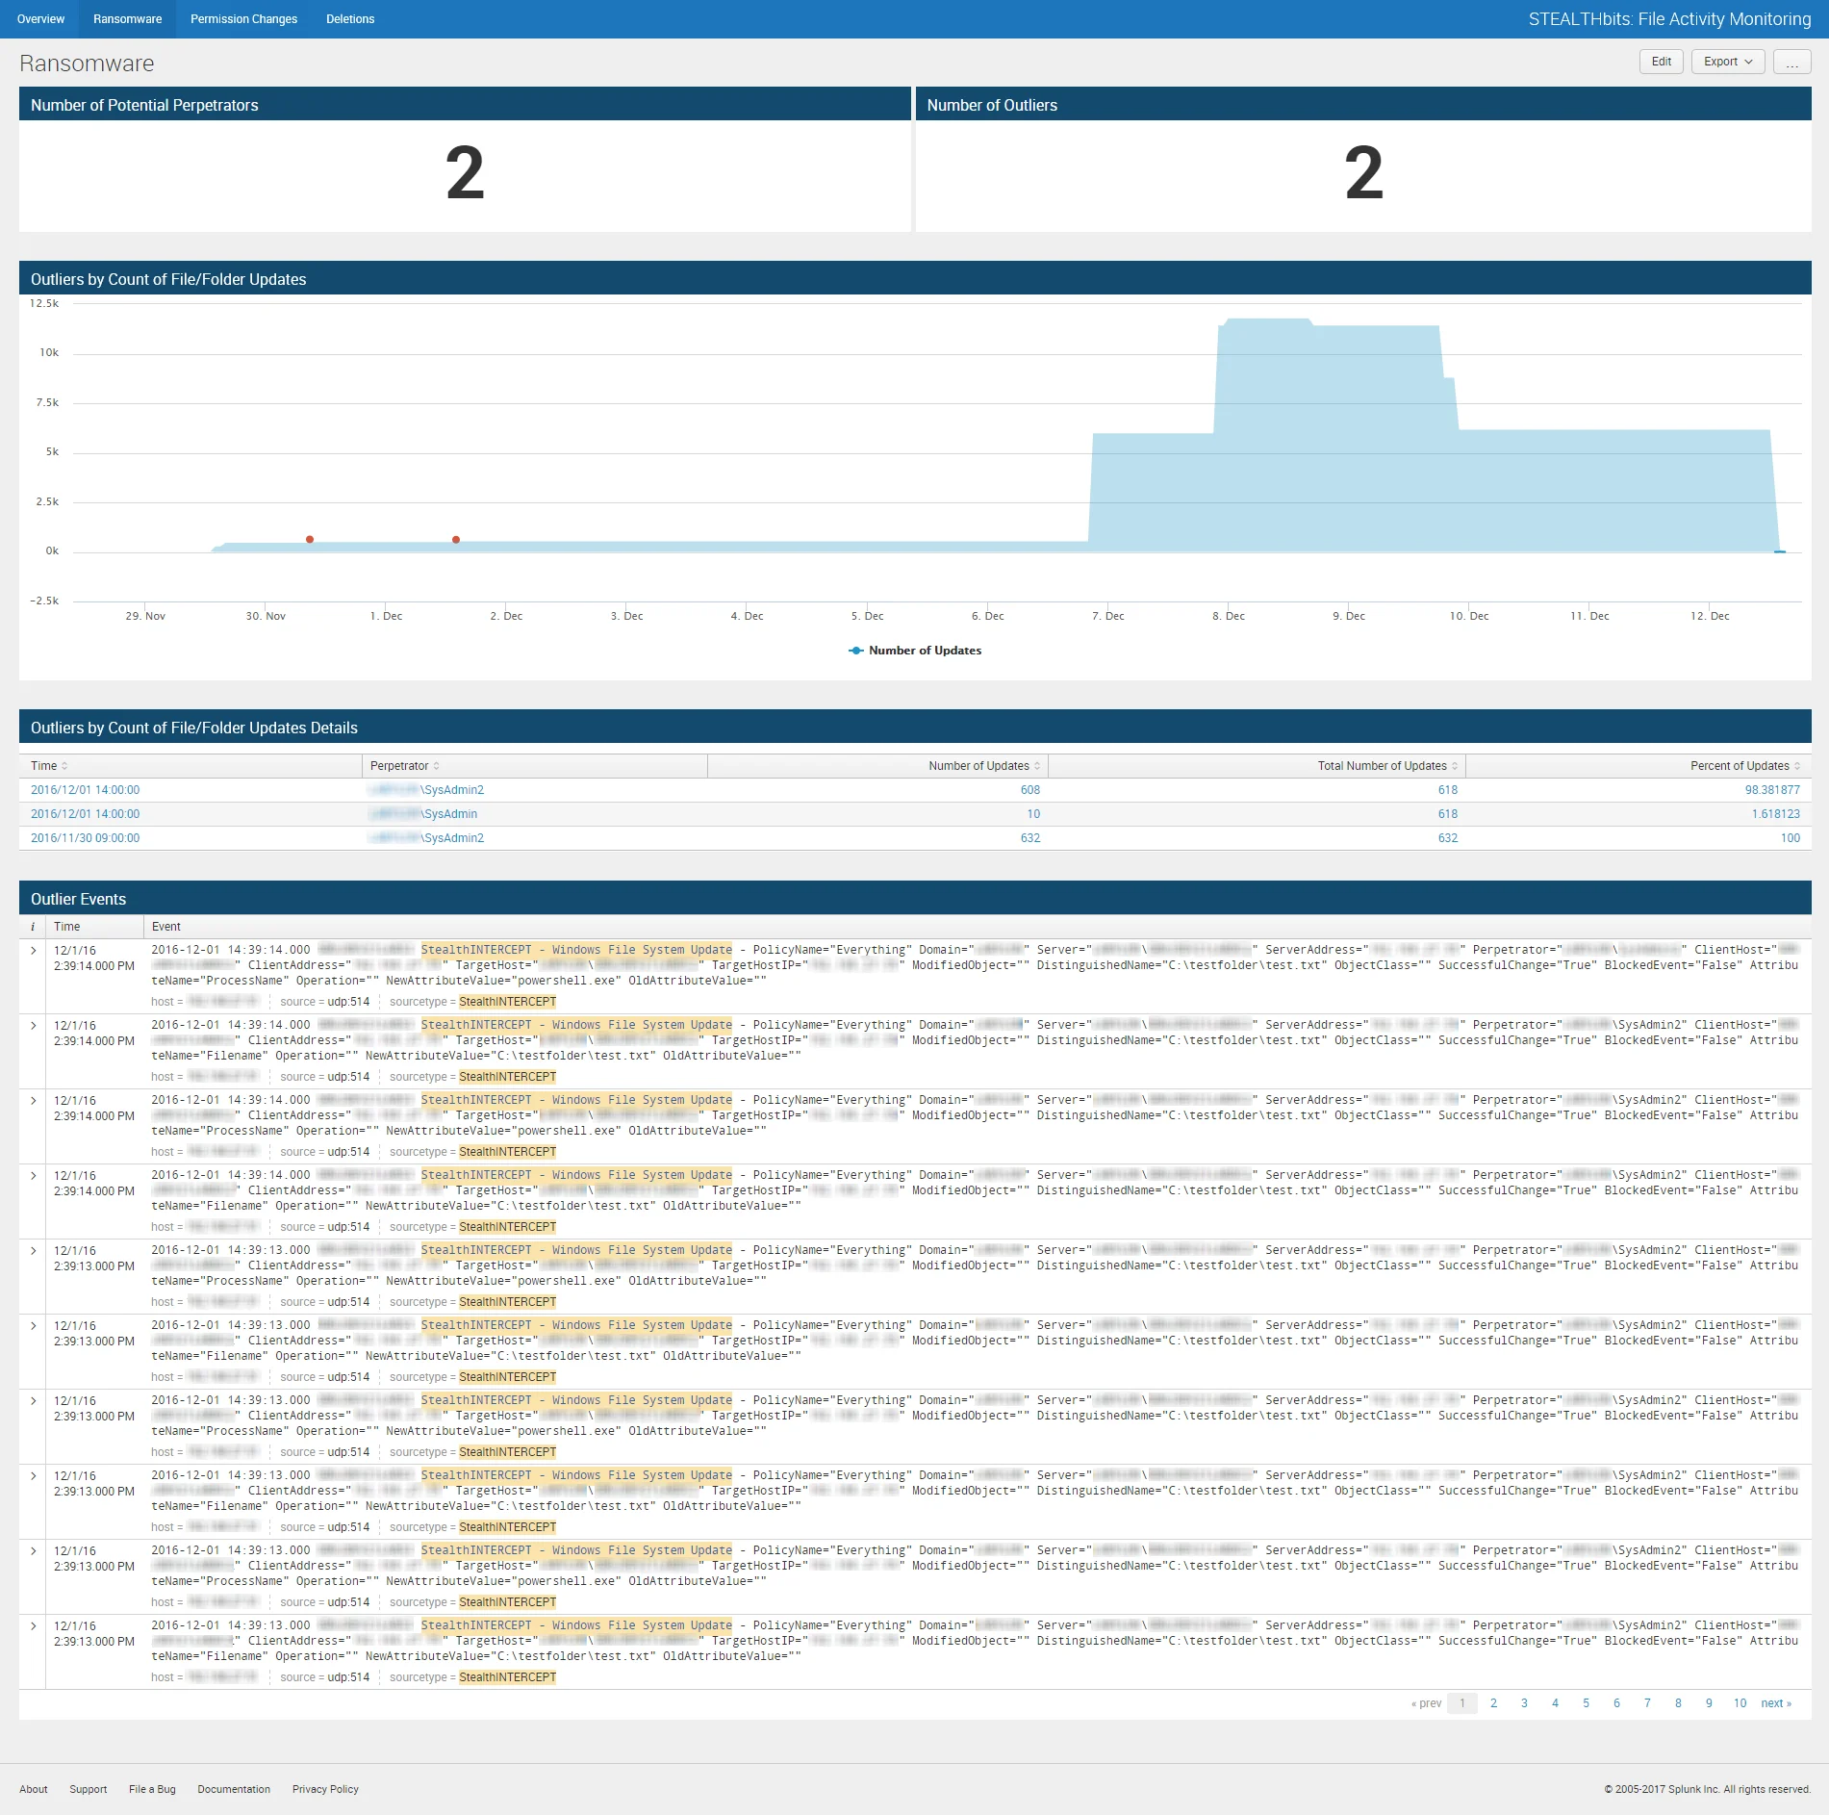Go to results page 2
The width and height of the screenshot is (1829, 1815).
[1493, 1703]
